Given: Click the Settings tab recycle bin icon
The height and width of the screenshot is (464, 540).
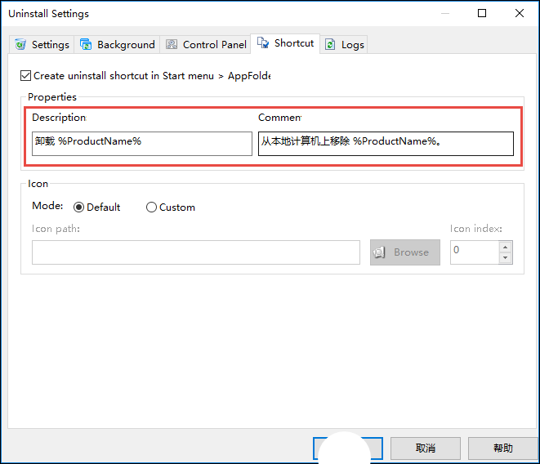Looking at the screenshot, I should 20,44.
